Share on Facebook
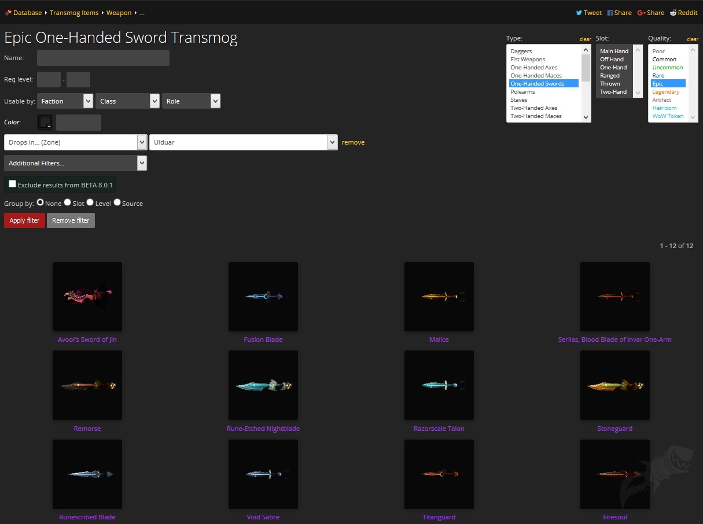Viewport: 703px width, 524px height. coord(619,13)
